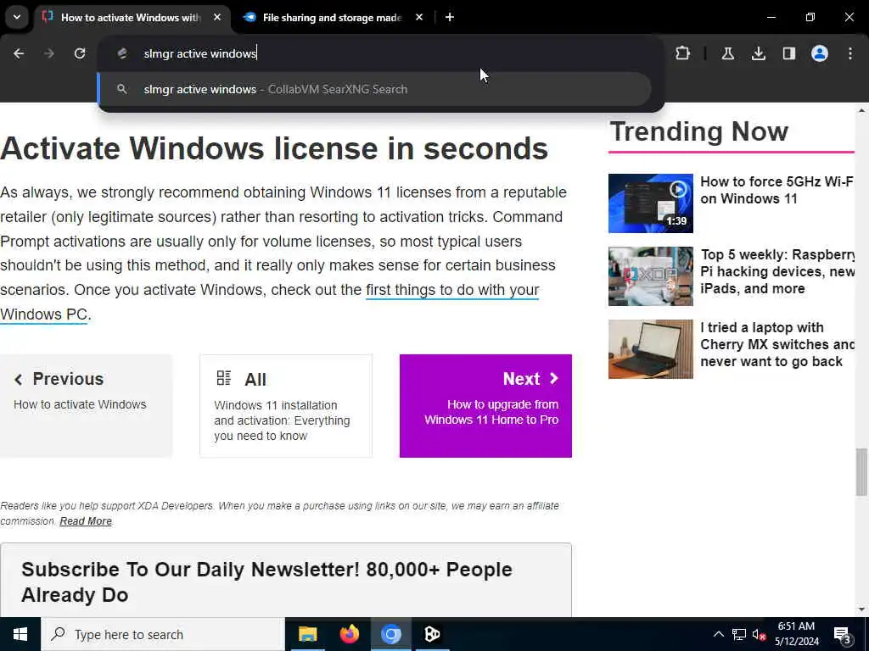Screen dimensions: 869x651
Task: Open 5GHz Wi-Fi video thumbnail
Action: point(651,203)
